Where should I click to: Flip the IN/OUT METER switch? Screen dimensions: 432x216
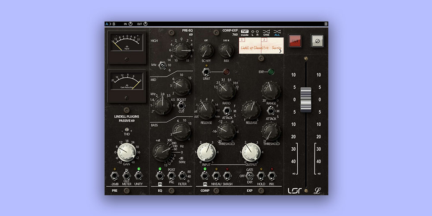(127, 175)
